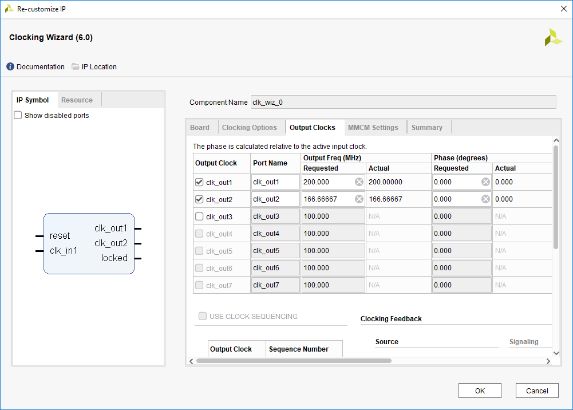The image size is (573, 410).
Task: Click the vertical scrollbar thumb in Output Clocks
Action: tap(556, 198)
